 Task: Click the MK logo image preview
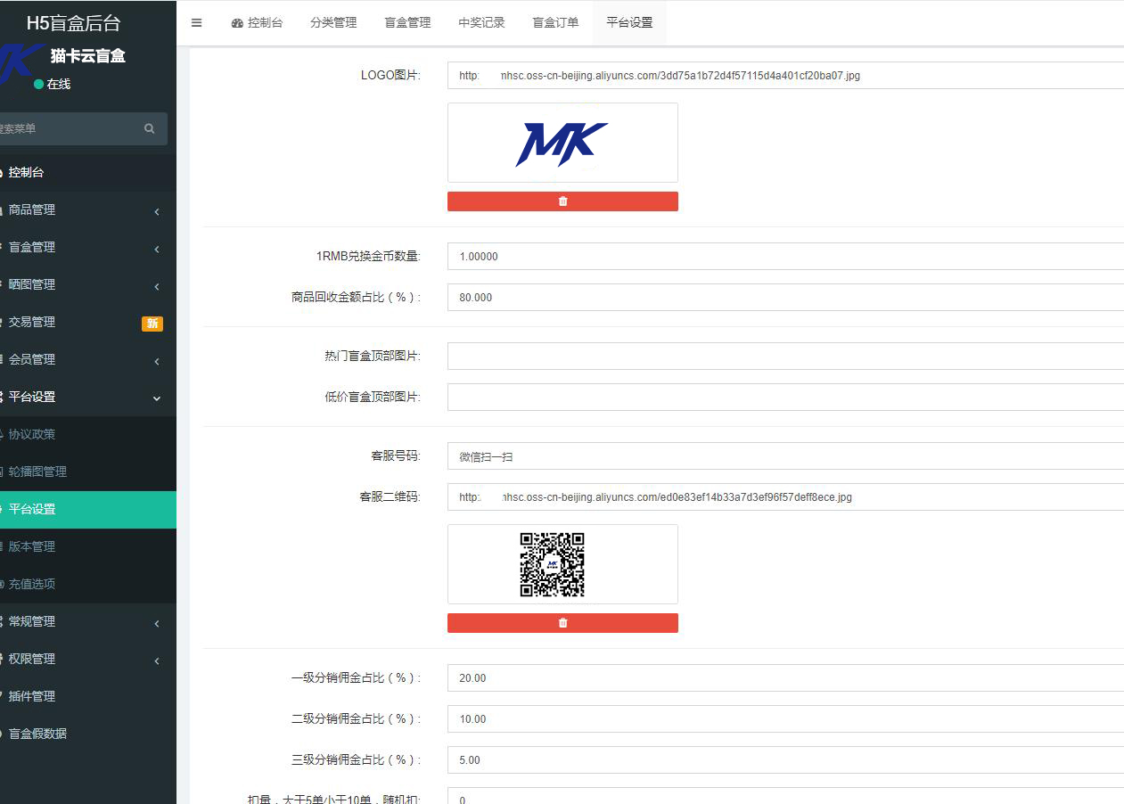click(x=562, y=144)
